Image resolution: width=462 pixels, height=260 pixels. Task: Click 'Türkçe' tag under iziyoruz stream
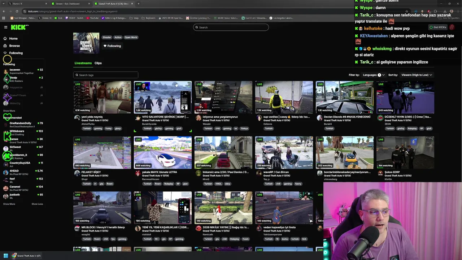pyautogui.click(x=244, y=129)
